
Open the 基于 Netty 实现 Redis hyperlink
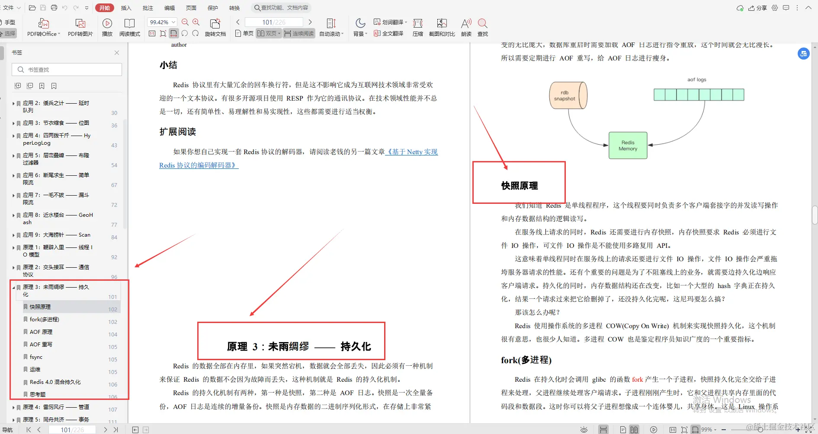(x=411, y=152)
